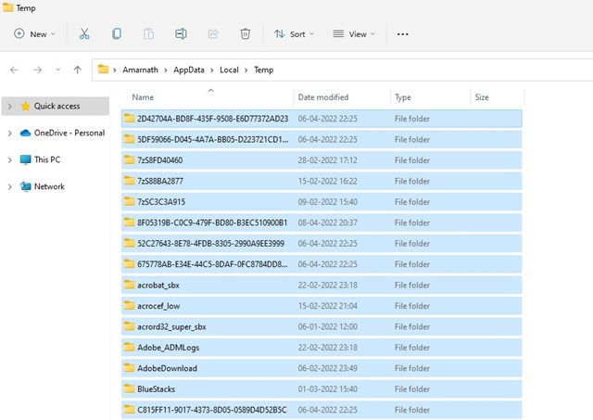
Task: Click date 28-02-2022 17:12
Action: point(327,160)
